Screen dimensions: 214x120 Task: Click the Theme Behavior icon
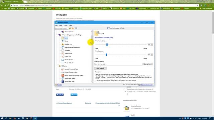(x=63, y=32)
